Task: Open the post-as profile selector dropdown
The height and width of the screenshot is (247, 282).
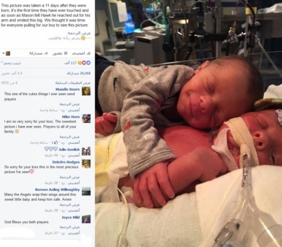Action: [7, 54]
